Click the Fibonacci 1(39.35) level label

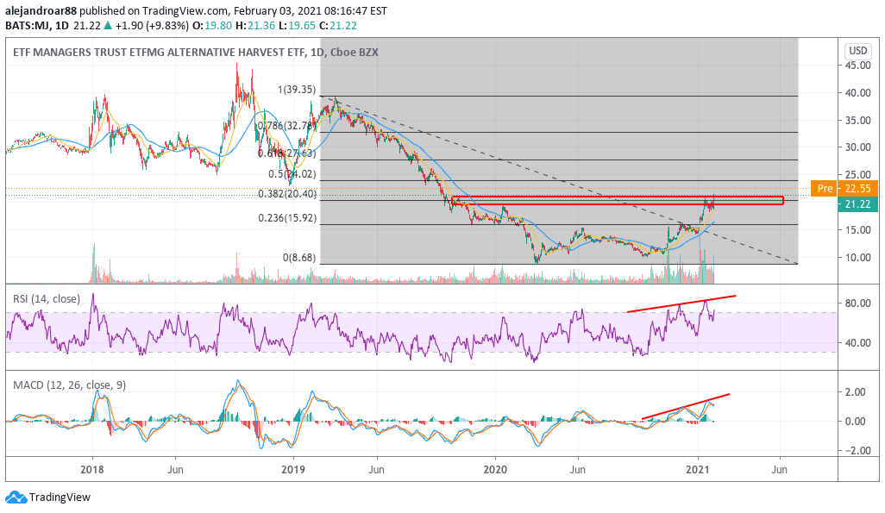point(297,90)
